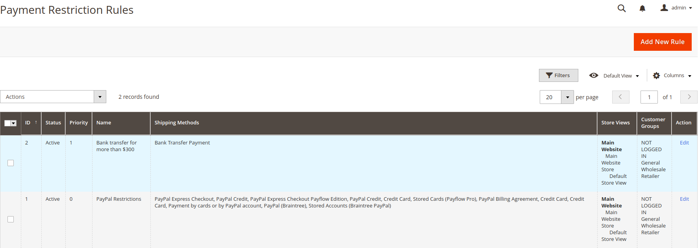Open the mass-select dropdown arrow in header
The image size is (698, 248).
point(14,123)
